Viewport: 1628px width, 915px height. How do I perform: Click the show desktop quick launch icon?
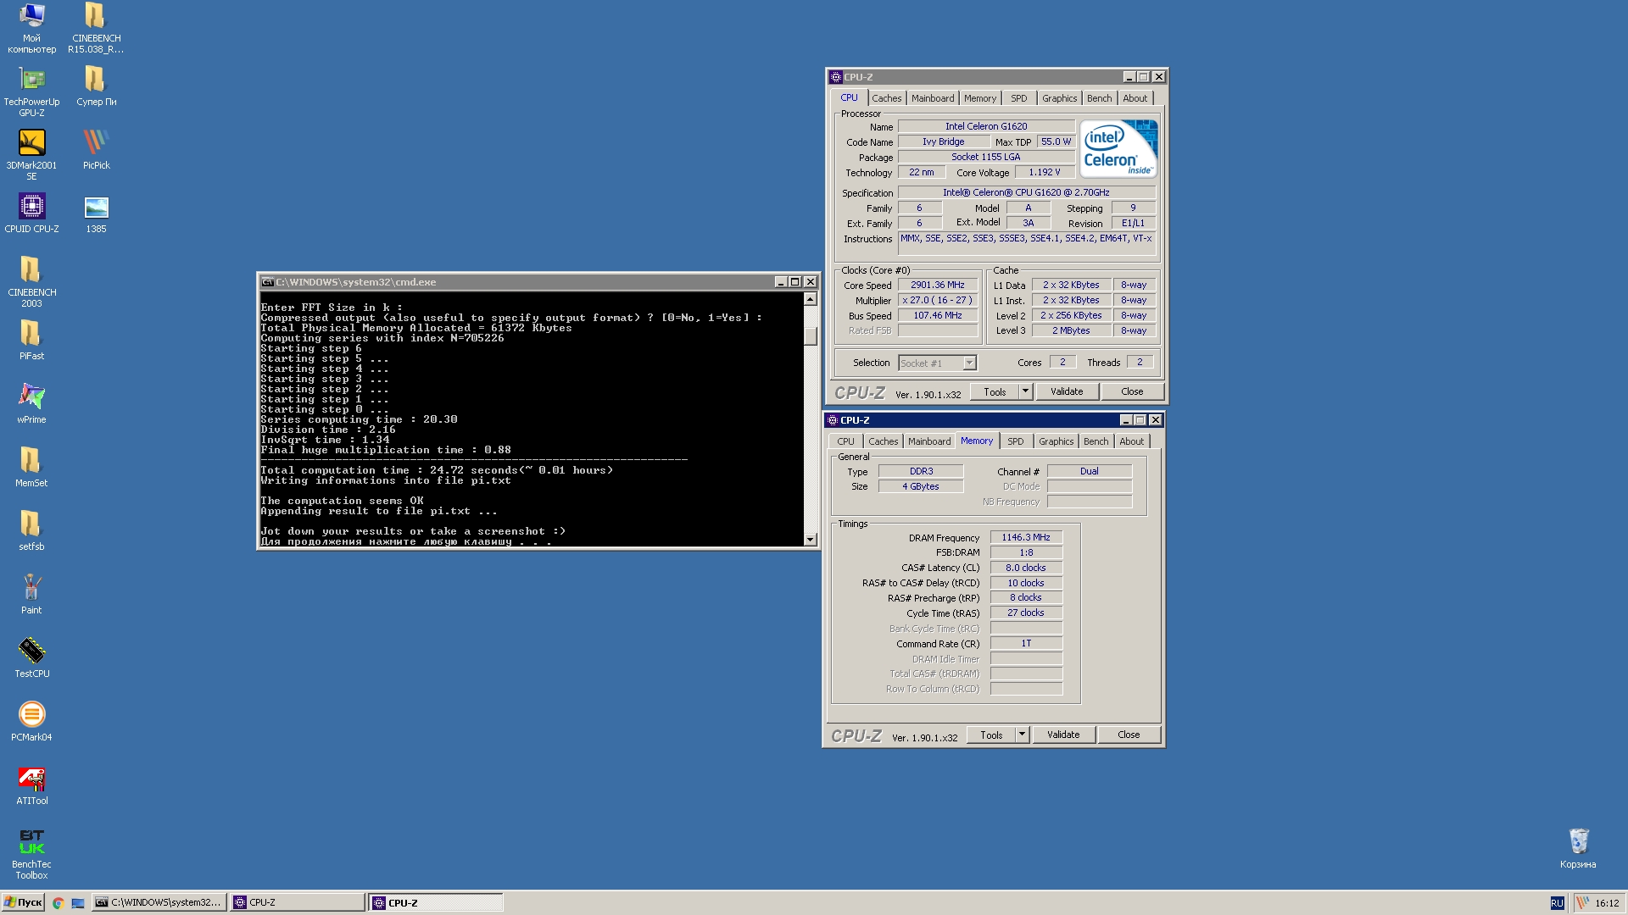tap(78, 903)
